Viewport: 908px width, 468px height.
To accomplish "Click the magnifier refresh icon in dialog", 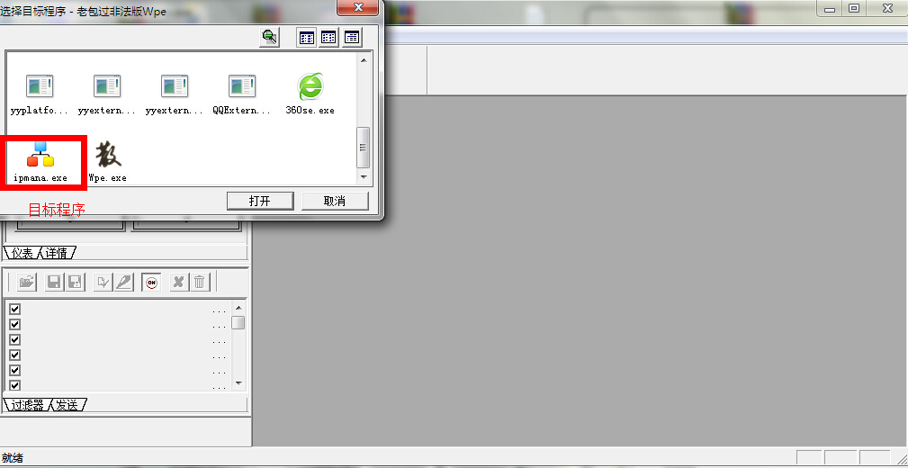I will [x=269, y=38].
